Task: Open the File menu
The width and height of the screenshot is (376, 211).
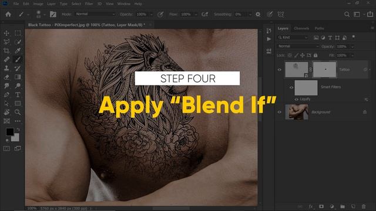Action: (x=16, y=4)
